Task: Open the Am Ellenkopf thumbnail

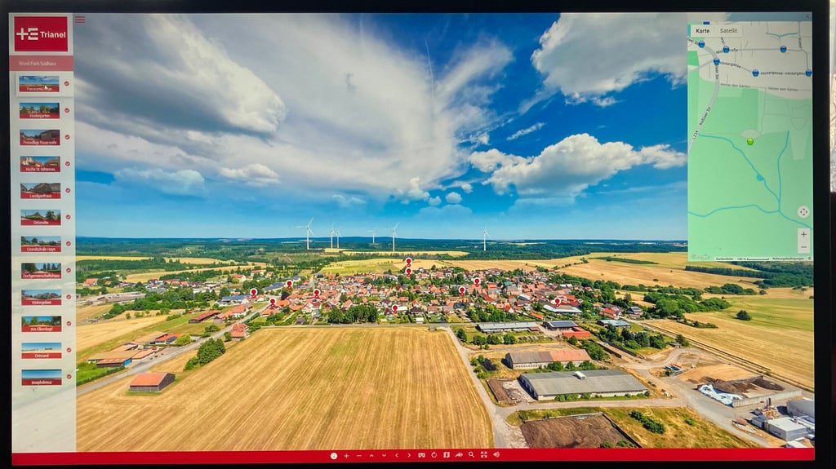Action: 42,324
